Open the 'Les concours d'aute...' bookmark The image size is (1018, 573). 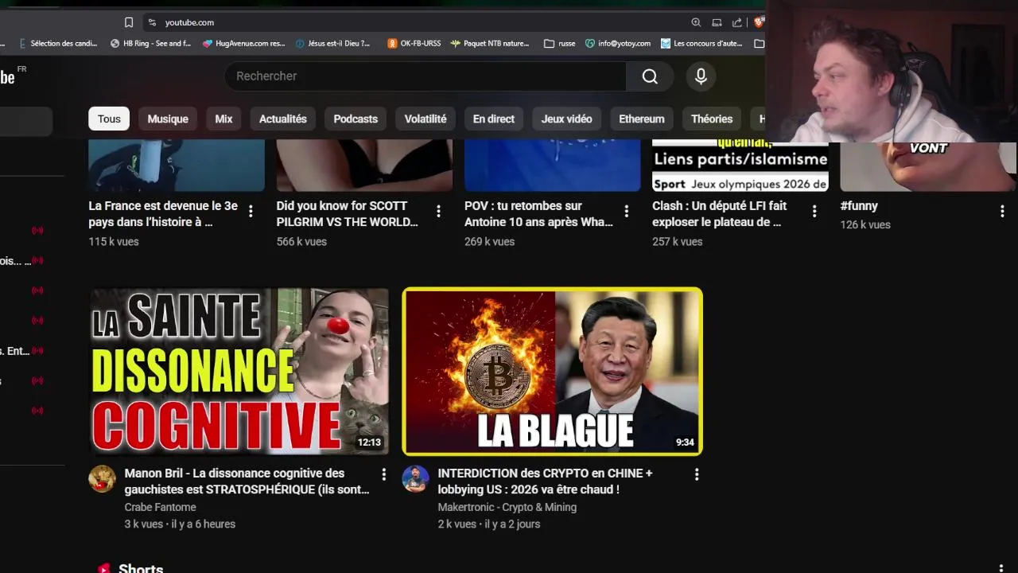(702, 44)
